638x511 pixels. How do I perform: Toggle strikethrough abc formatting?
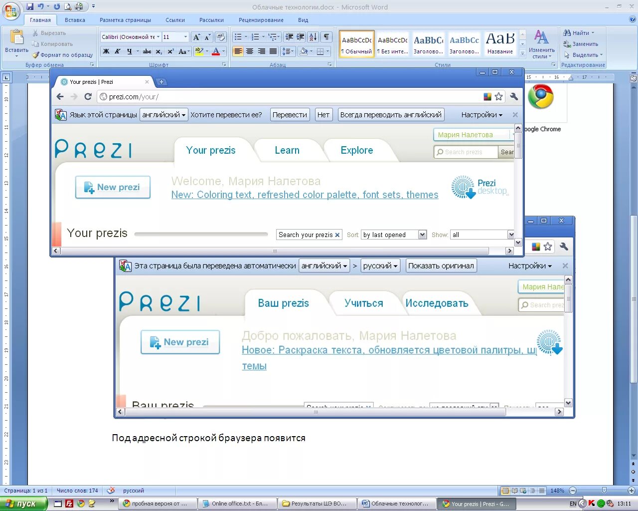click(x=147, y=51)
